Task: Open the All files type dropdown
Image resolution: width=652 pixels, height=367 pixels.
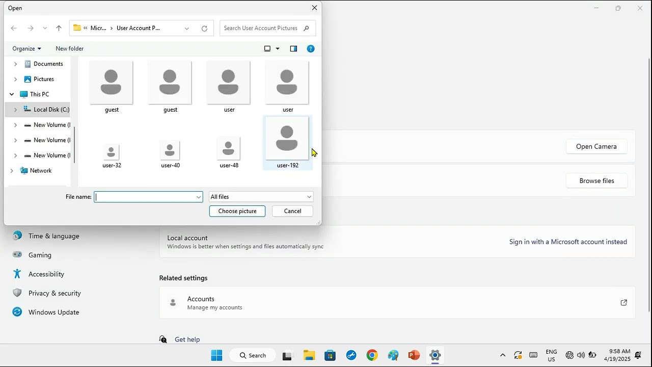Action: coord(261,197)
